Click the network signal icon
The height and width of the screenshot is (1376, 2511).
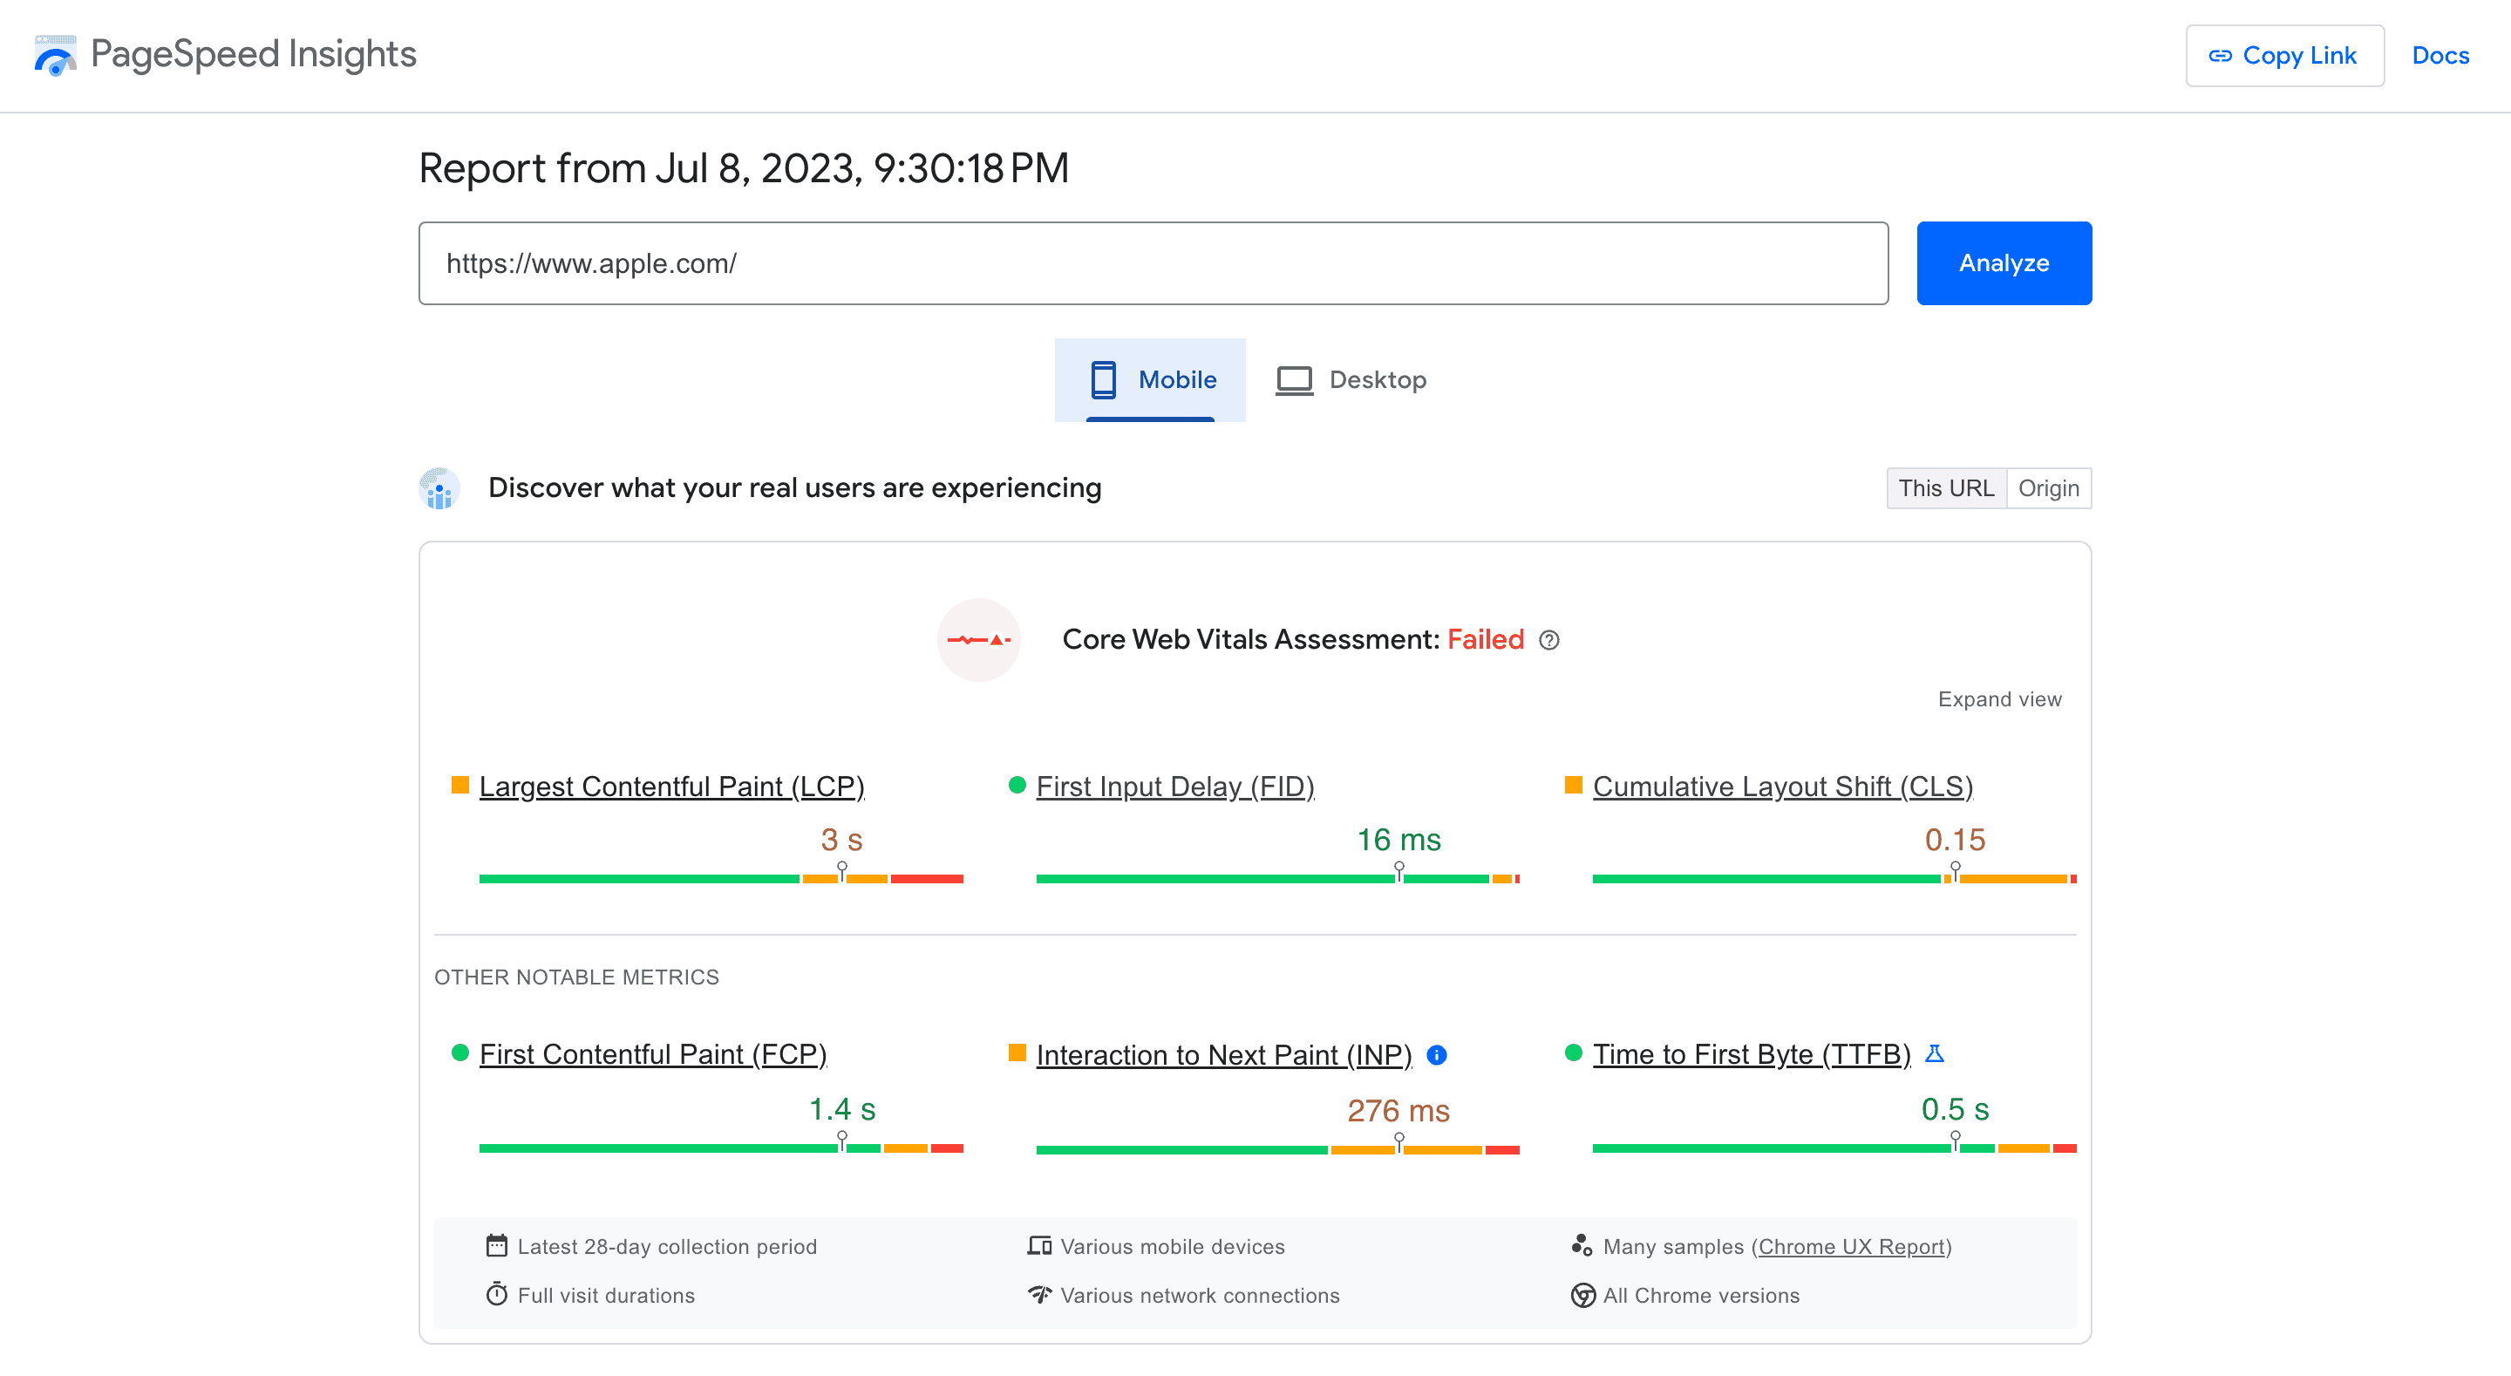(x=1039, y=1294)
